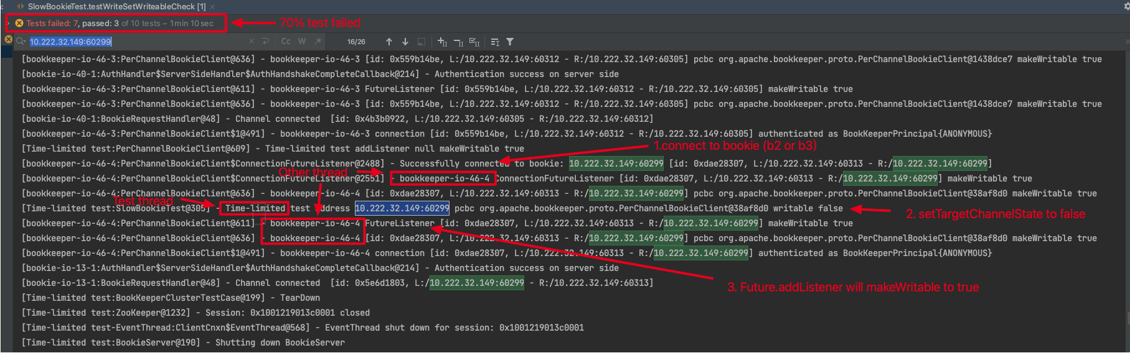Toggle match case Cc option
This screenshot has height=353, width=1130.
(286, 42)
